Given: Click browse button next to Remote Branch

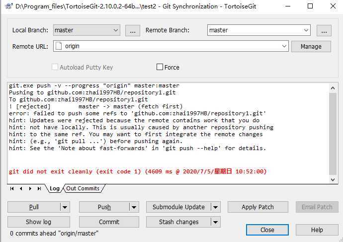Looking at the screenshot, I should (324, 30).
